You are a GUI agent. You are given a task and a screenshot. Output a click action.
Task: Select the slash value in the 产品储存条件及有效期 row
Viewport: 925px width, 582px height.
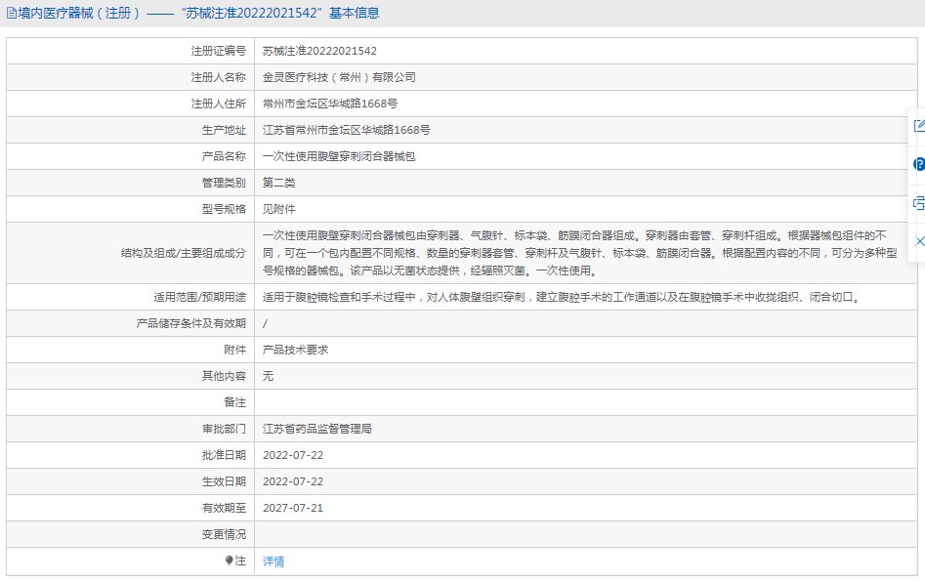coord(265,324)
